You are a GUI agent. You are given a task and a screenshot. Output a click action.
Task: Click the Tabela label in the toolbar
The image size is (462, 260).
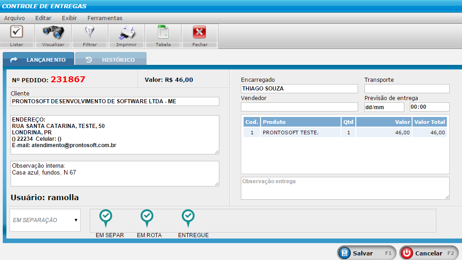coord(163,44)
